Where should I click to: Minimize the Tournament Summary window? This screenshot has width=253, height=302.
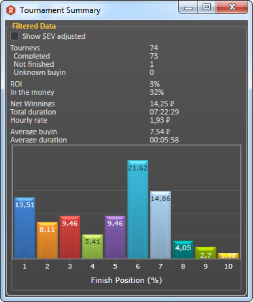tap(188, 7)
